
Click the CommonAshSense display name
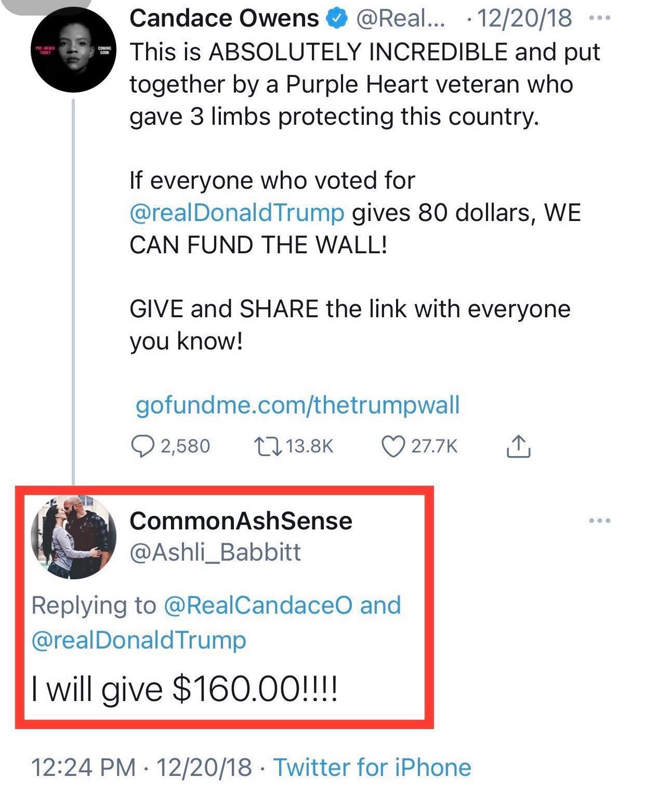pyautogui.click(x=241, y=521)
